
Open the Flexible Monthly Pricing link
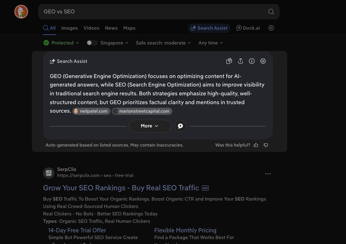(185, 230)
